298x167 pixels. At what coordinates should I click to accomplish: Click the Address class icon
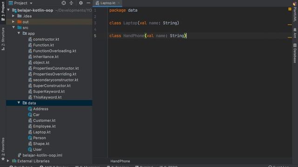[x=30, y=109]
